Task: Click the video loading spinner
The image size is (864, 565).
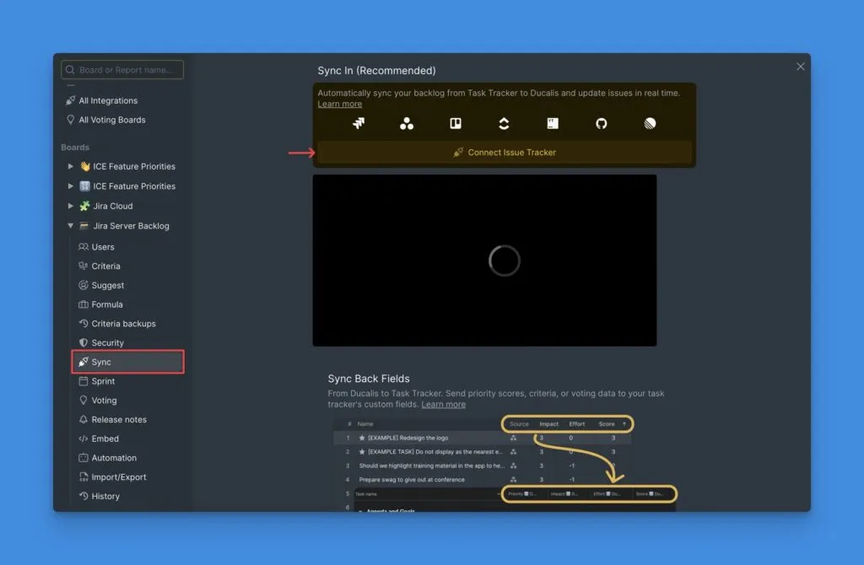Action: [504, 261]
